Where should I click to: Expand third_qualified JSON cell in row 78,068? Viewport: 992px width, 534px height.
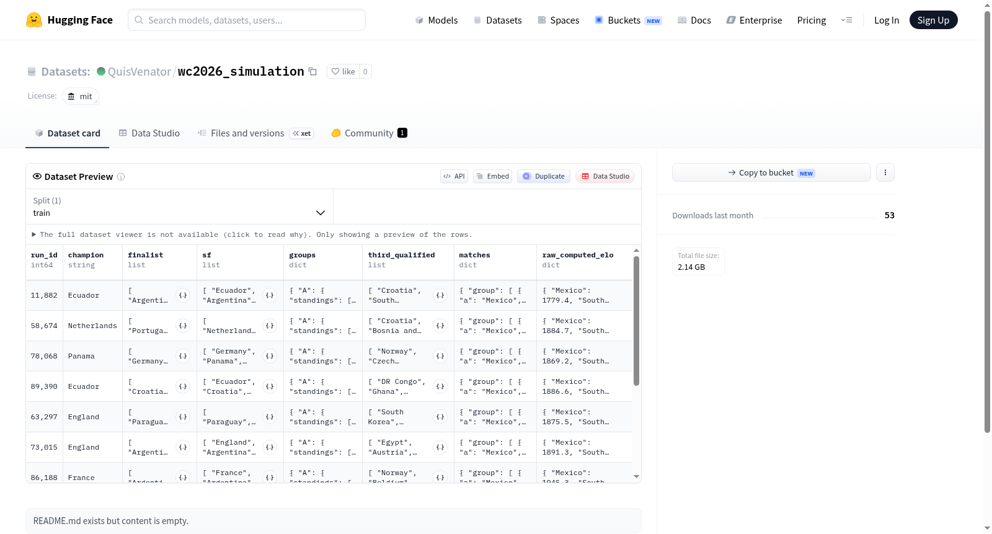coord(440,356)
